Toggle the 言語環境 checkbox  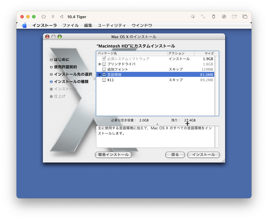[x=104, y=75]
